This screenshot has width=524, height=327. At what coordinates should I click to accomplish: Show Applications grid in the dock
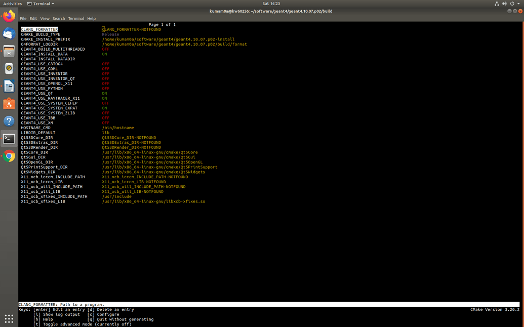[x=9, y=318]
